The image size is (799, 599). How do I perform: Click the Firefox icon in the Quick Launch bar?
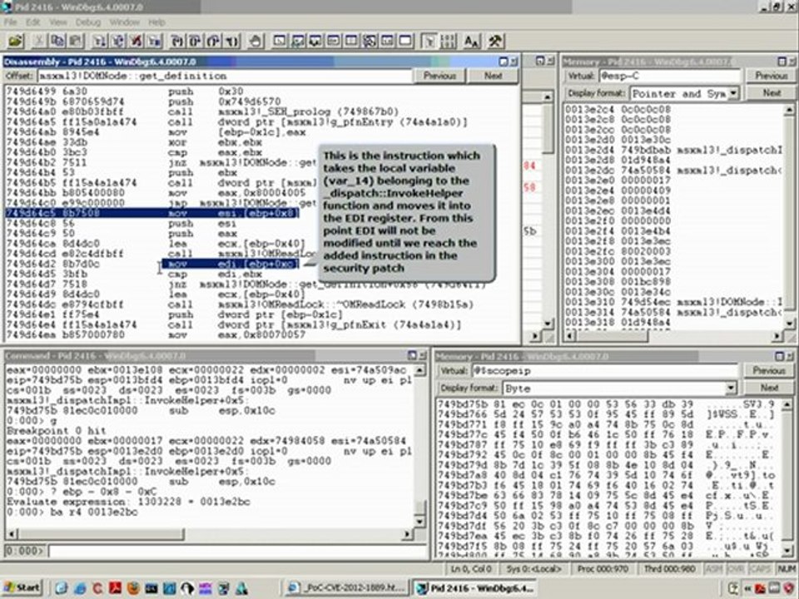pyautogui.click(x=133, y=588)
